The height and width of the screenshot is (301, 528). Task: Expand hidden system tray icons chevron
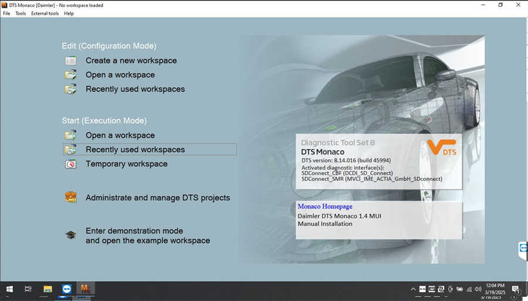click(414, 289)
